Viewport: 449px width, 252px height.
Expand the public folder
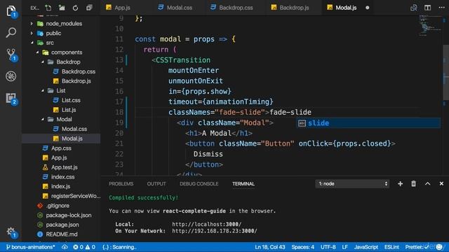46,33
